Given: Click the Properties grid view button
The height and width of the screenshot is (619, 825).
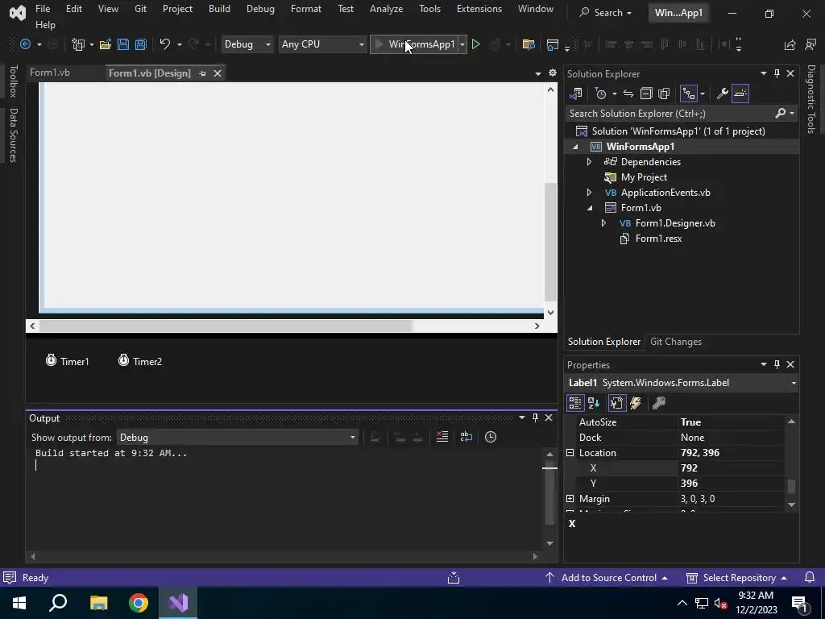Looking at the screenshot, I should click(x=616, y=403).
